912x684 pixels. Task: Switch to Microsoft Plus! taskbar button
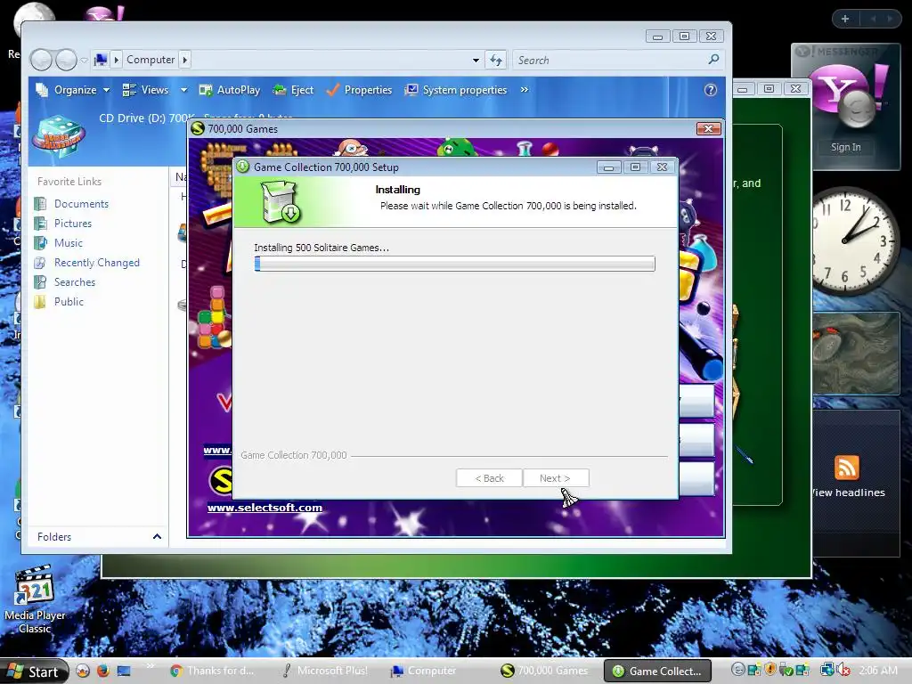click(326, 671)
